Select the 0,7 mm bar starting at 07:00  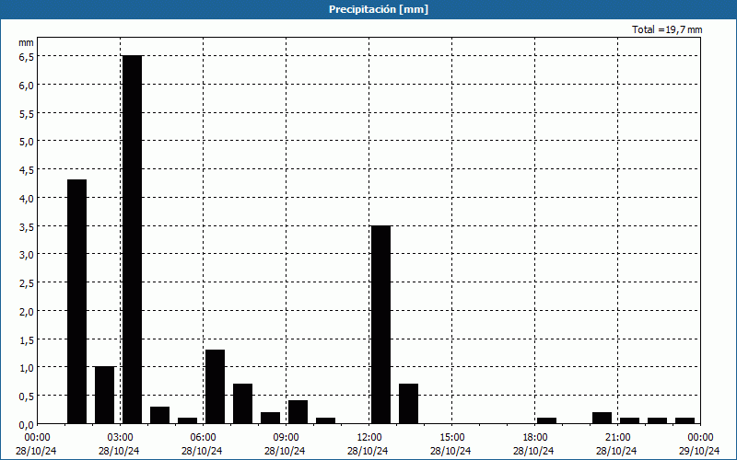[243, 404]
